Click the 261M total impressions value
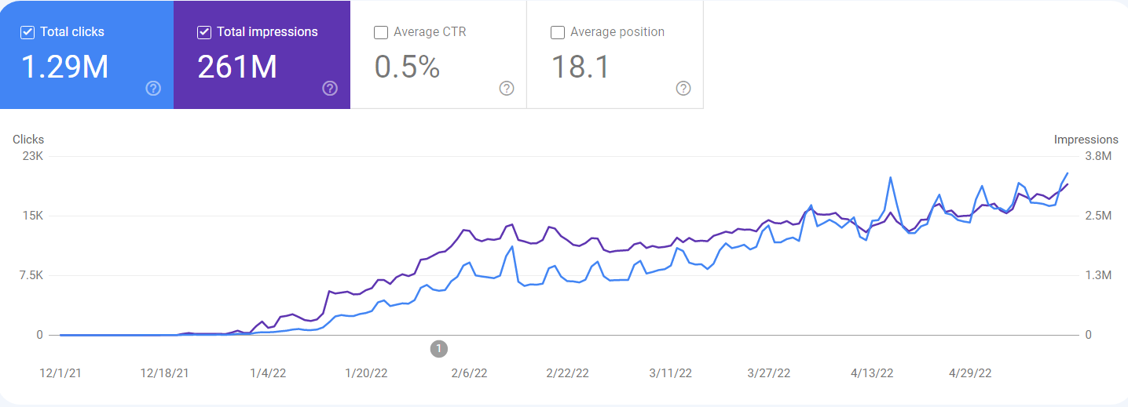Viewport: 1128px width, 407px height. coord(237,67)
